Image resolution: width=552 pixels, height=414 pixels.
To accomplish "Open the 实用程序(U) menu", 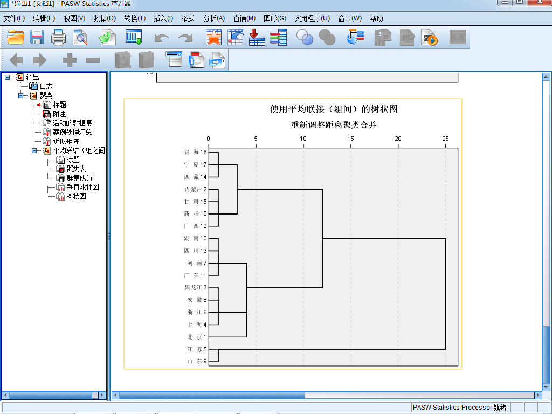I will pos(312,18).
